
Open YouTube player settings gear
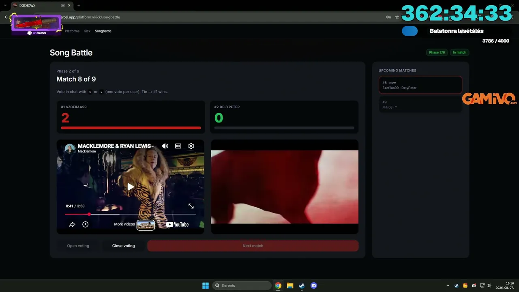[191, 146]
